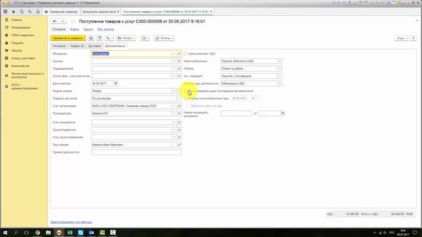The image size is (422, 237).
Task: Open the Главное section in the sidebar
Action: (x=16, y=20)
